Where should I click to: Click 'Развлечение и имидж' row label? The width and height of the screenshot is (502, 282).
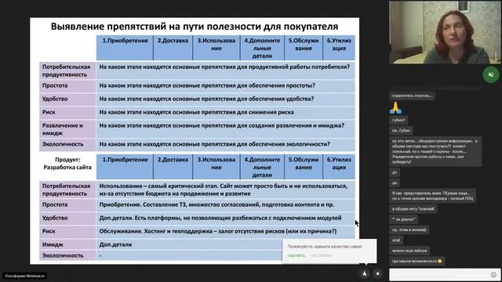click(67, 129)
